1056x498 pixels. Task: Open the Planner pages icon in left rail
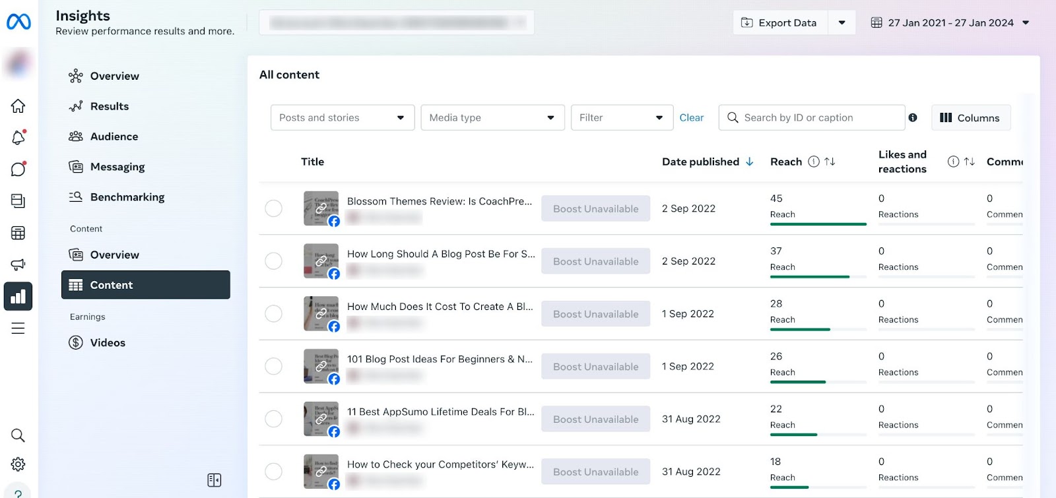(18, 201)
